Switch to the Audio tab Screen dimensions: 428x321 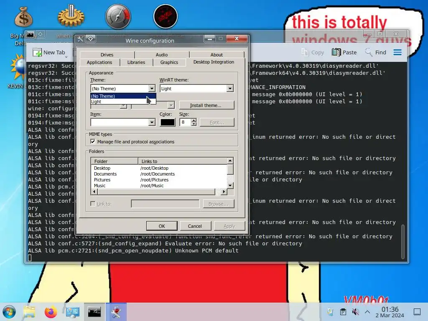[x=162, y=55]
